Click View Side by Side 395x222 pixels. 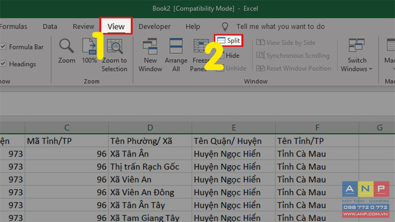286,42
